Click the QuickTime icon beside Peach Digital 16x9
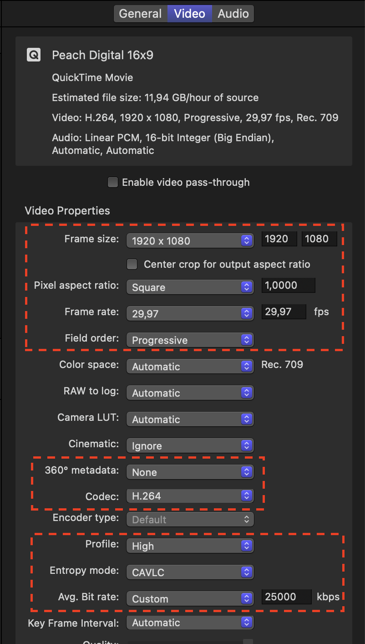 click(33, 56)
